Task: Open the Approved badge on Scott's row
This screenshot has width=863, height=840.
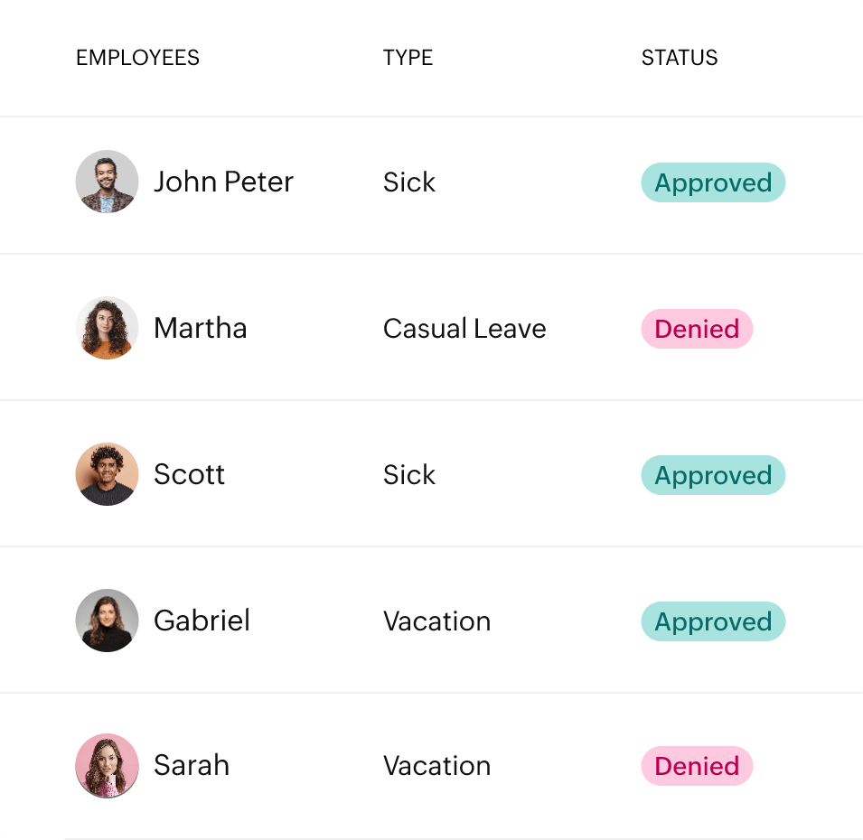Action: point(713,475)
